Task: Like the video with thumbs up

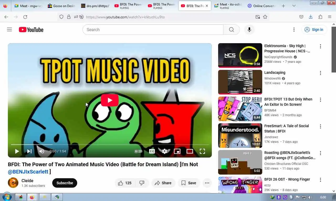Action: click(x=125, y=183)
